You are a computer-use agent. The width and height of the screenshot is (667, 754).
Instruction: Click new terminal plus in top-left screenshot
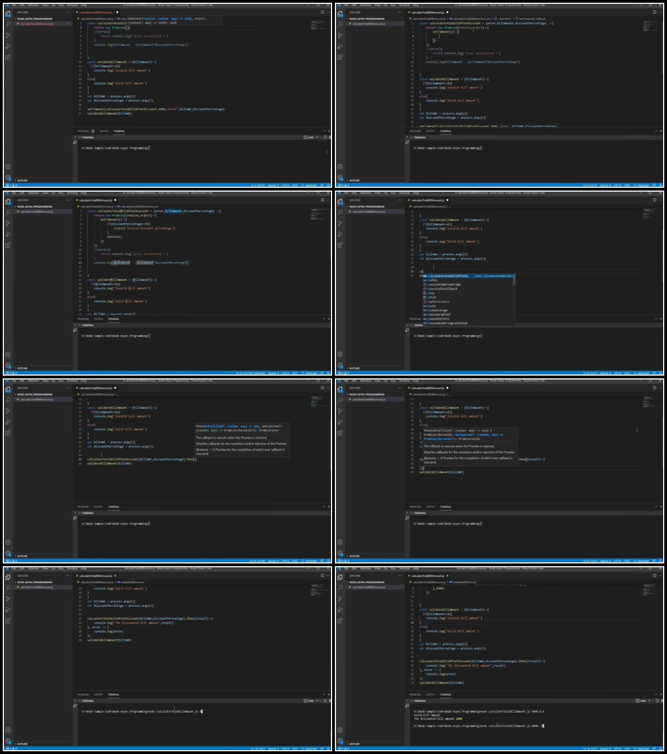tap(317, 137)
